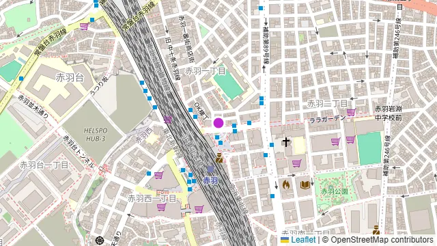This screenshot has width=437, height=246.
Task: Click the shopping cart next to green sports pitch
Action: coord(350,139)
